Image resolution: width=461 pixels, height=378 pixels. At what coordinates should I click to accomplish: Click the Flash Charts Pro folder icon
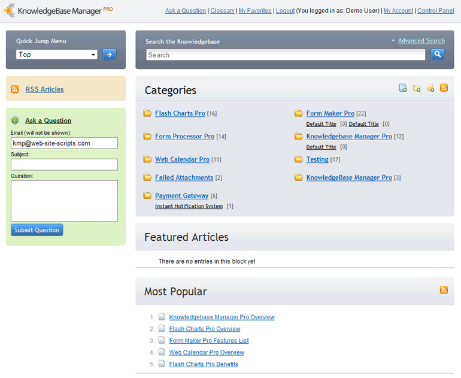coord(147,113)
